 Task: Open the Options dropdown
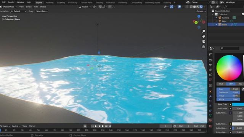(201, 11)
